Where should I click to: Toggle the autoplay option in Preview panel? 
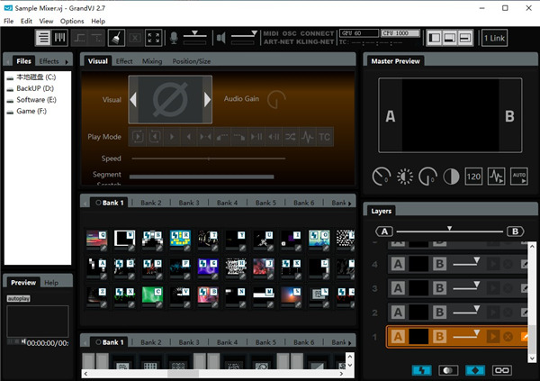19,296
